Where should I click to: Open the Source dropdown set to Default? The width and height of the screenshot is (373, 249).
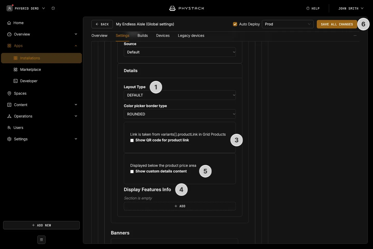click(x=180, y=52)
